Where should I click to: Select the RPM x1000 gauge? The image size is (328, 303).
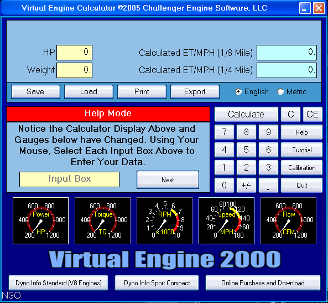point(164,220)
